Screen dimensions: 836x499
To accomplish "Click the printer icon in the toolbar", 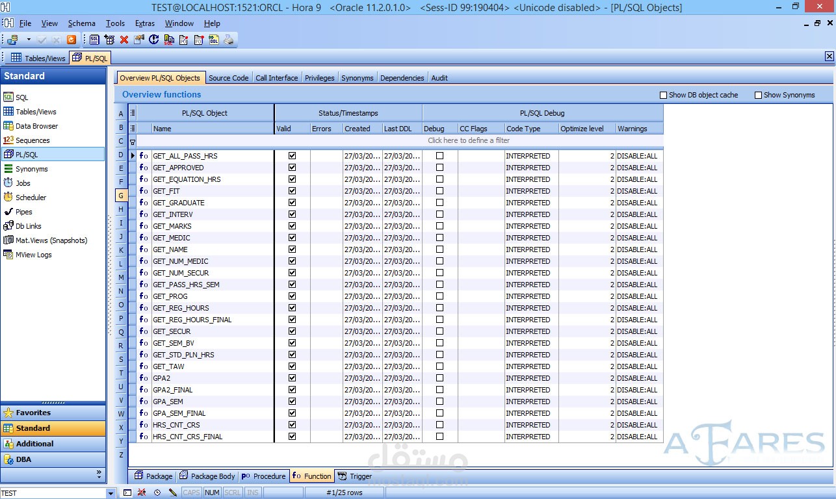I will (229, 40).
